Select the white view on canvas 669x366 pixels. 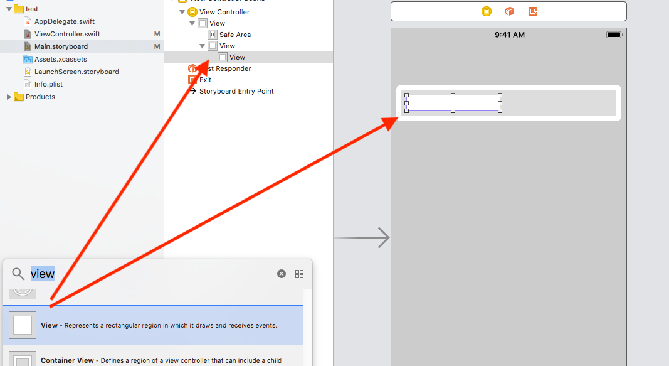453,103
